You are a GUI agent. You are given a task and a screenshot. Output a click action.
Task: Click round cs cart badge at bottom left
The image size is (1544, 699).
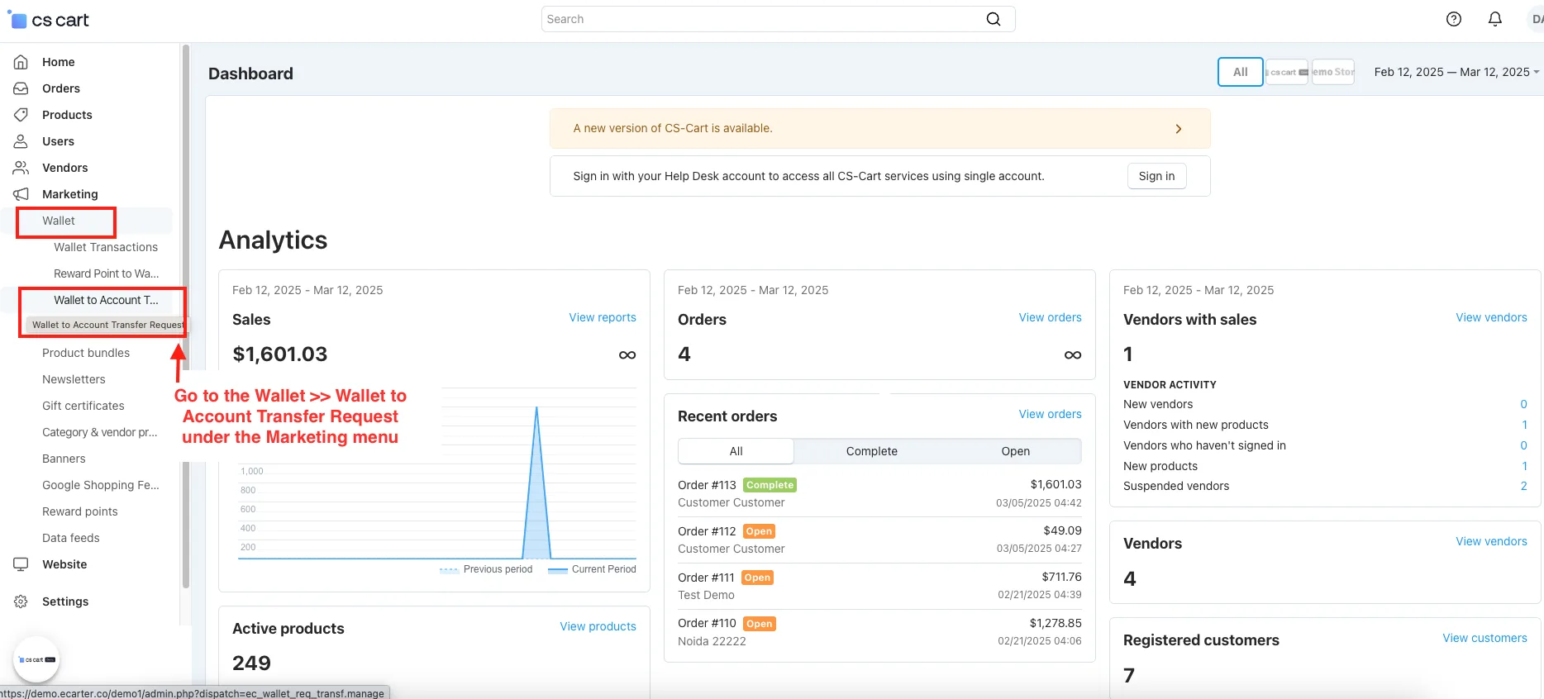click(x=36, y=659)
